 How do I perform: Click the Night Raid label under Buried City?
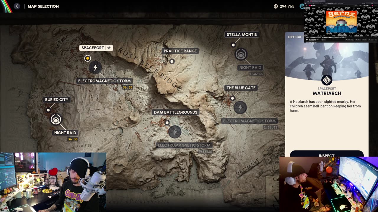coord(65,133)
